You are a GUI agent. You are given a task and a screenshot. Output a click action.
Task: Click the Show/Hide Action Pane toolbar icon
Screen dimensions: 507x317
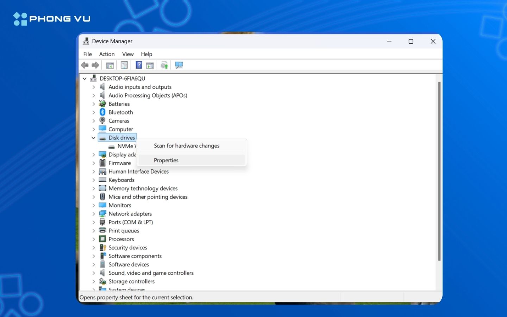point(150,65)
